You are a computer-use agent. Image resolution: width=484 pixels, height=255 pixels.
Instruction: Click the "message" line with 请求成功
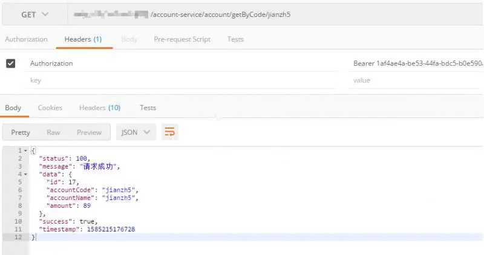coord(79,166)
